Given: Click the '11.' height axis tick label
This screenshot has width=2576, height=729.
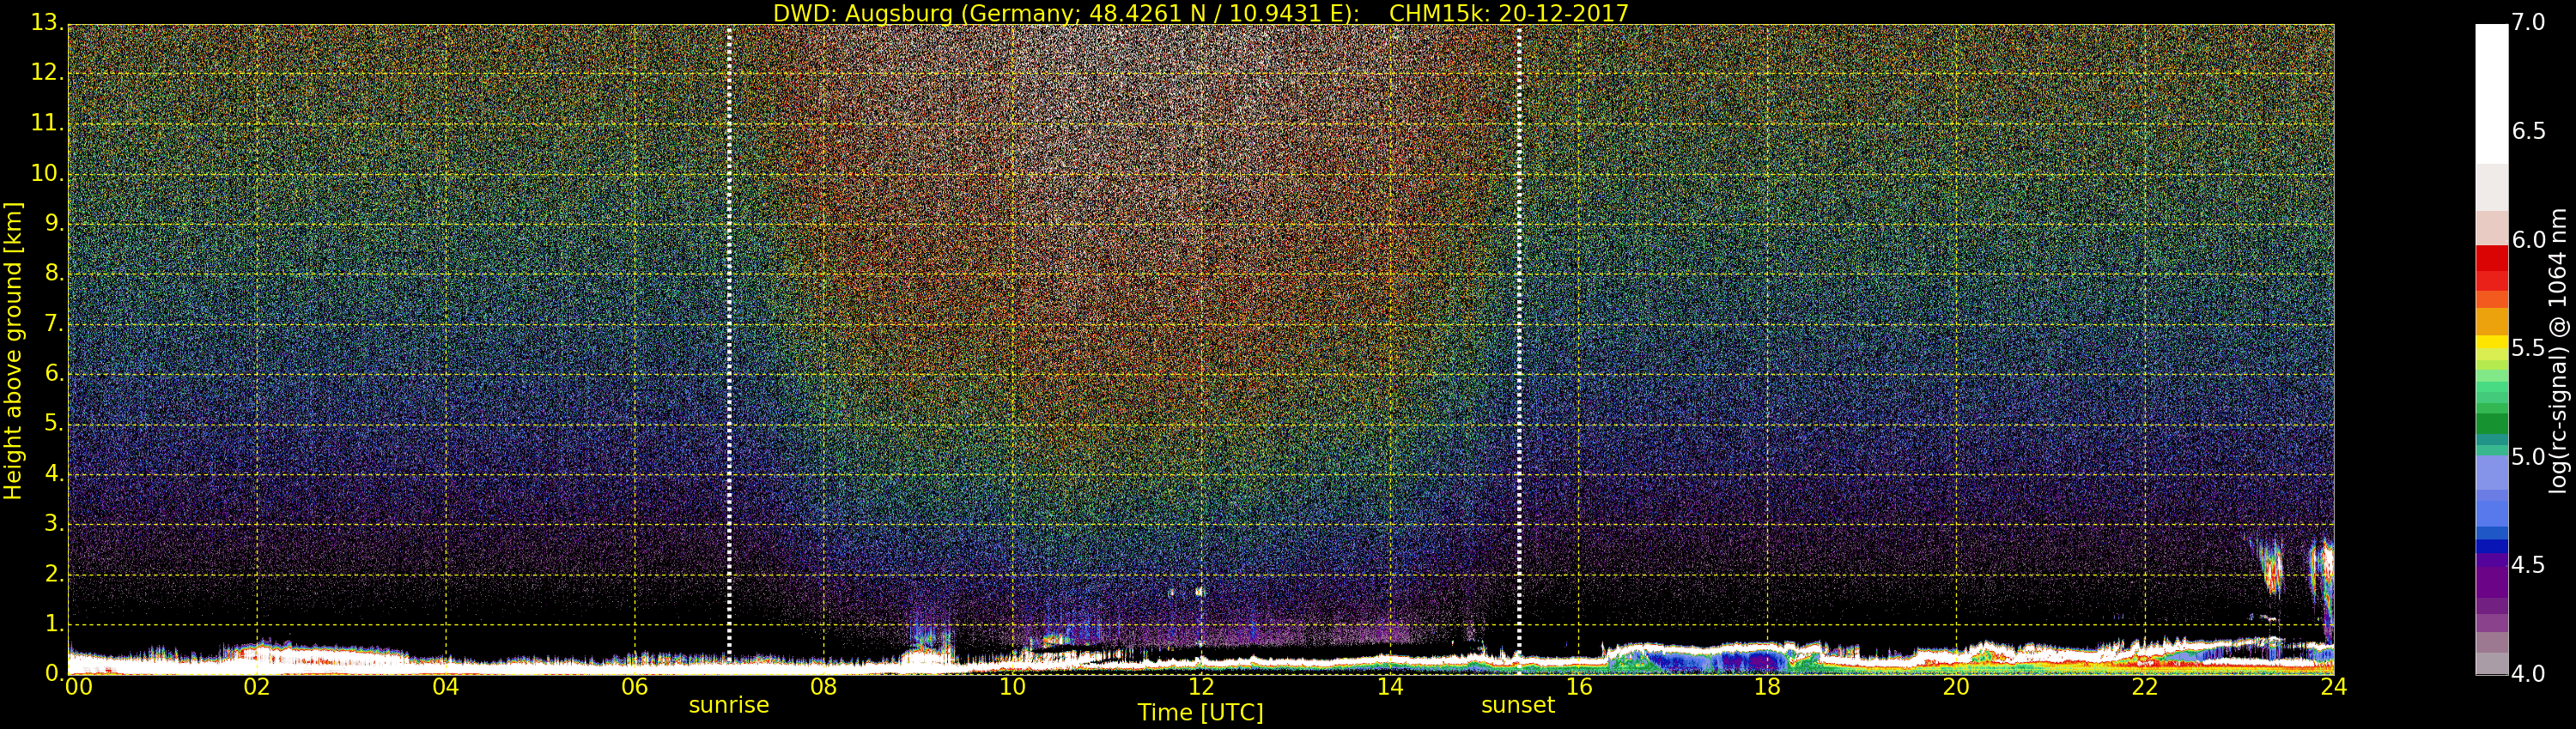Looking at the screenshot, I should [48, 124].
